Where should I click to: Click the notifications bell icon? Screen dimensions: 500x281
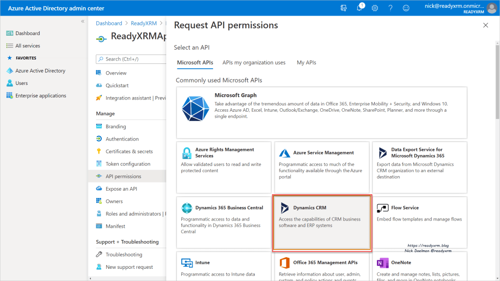359,8
